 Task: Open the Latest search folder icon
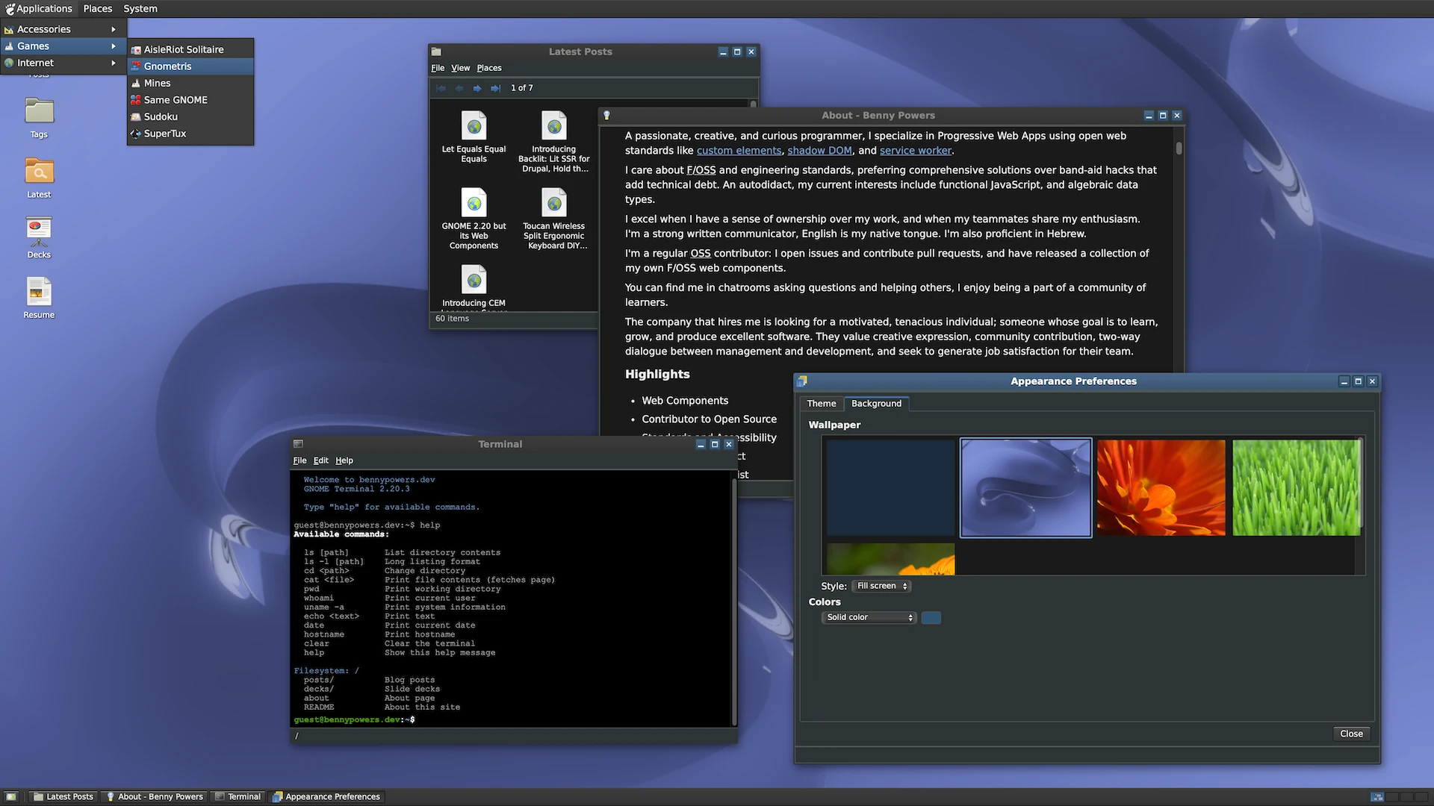[x=39, y=178]
